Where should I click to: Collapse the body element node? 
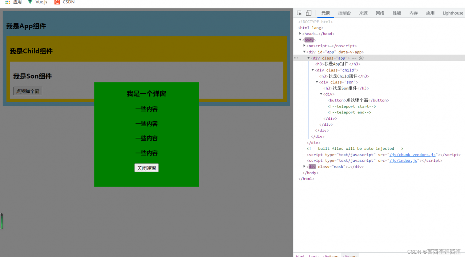(300, 40)
